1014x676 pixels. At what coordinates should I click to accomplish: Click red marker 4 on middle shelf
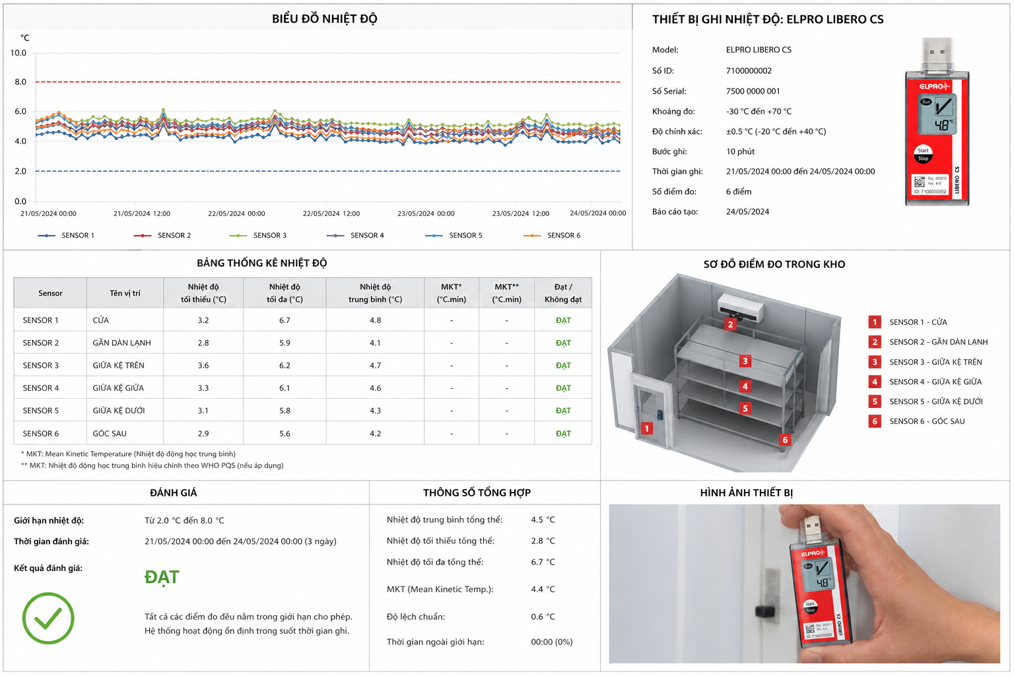[745, 386]
